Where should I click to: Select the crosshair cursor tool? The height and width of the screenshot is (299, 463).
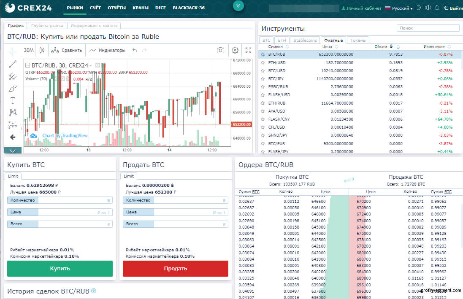click(x=13, y=51)
